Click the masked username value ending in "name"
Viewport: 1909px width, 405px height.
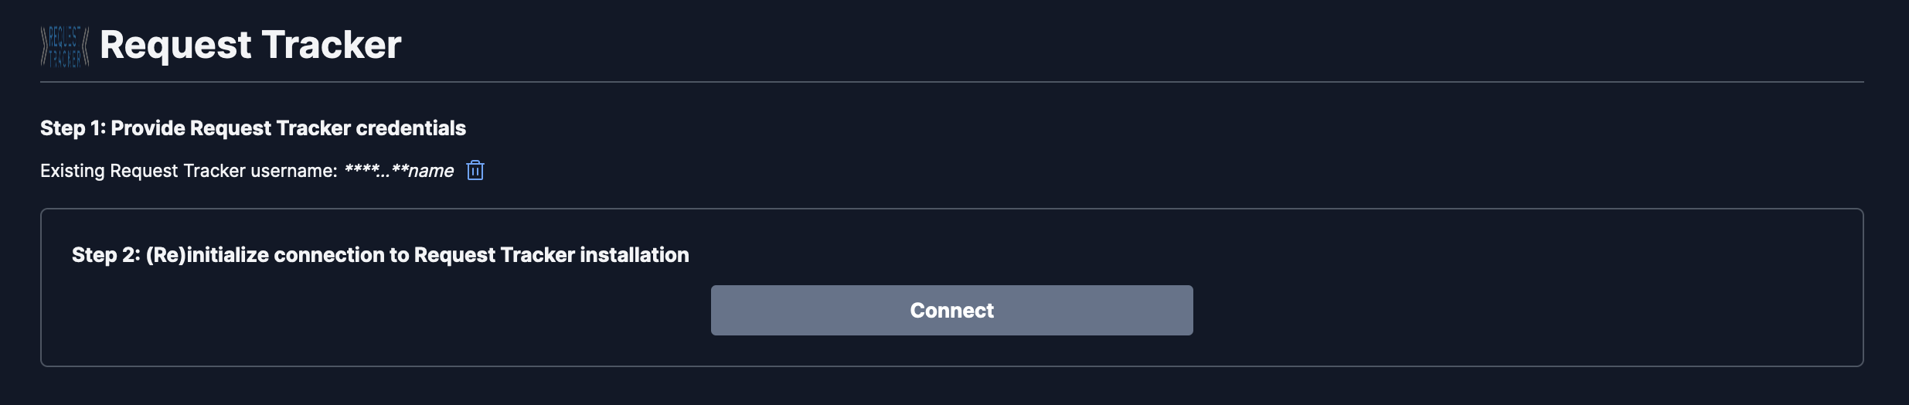[x=399, y=171]
